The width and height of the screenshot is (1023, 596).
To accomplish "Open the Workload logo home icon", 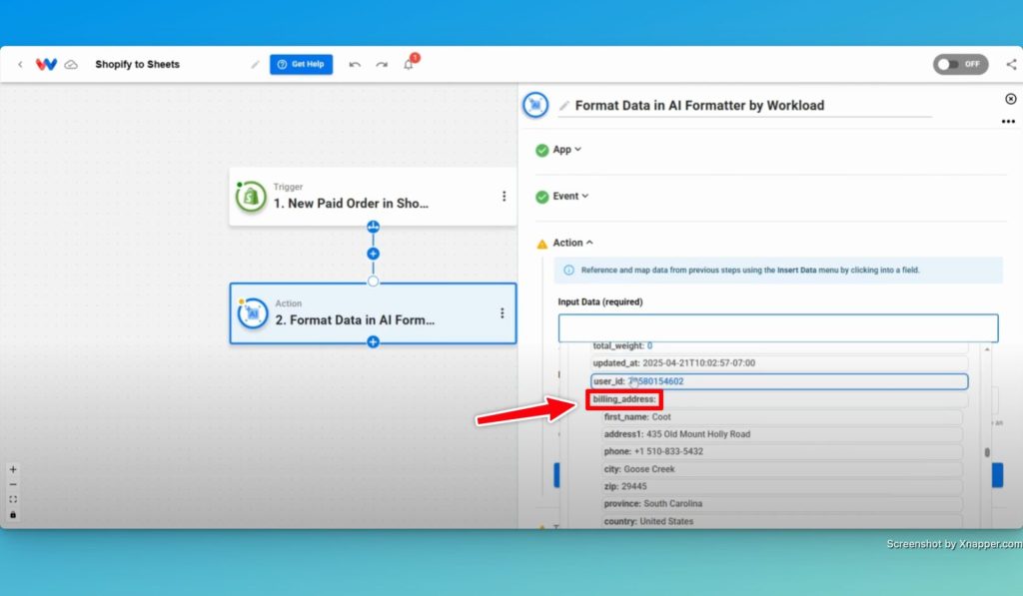I will [46, 64].
